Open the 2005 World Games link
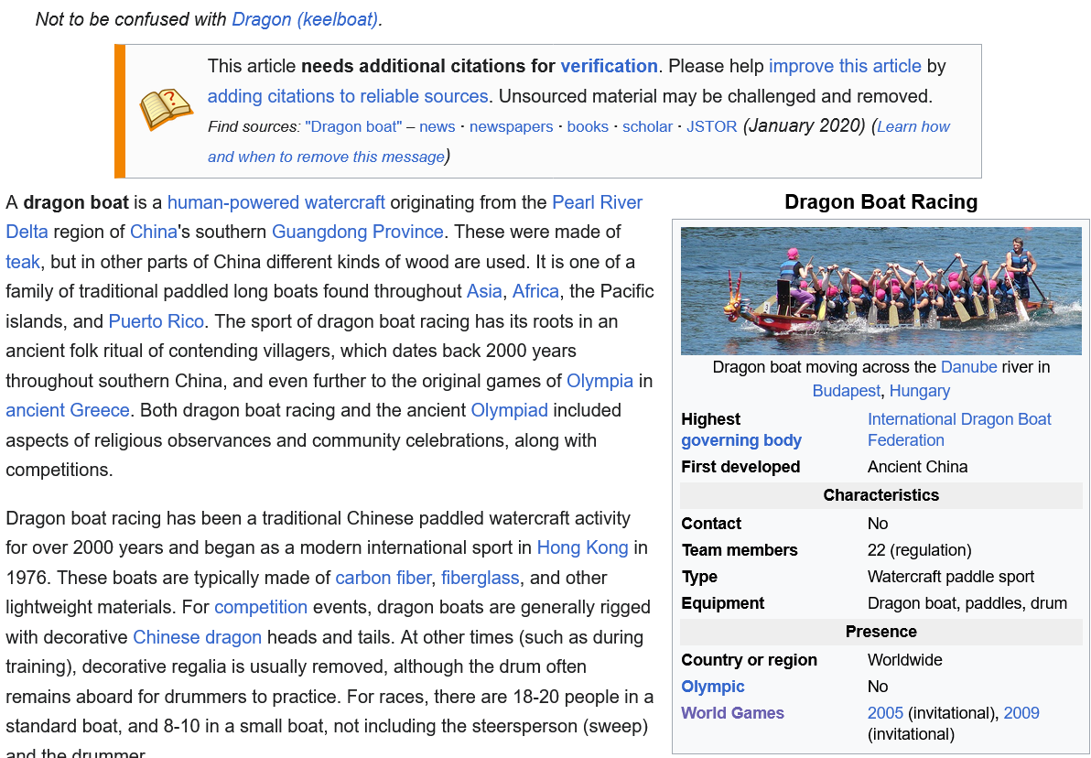This screenshot has width=1091, height=758. [x=885, y=713]
